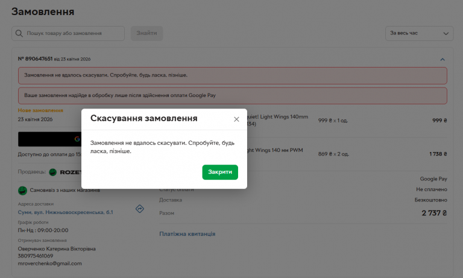The width and height of the screenshot is (463, 278).
Task: Click the pickup store smiley icon
Action: [x=22, y=191]
